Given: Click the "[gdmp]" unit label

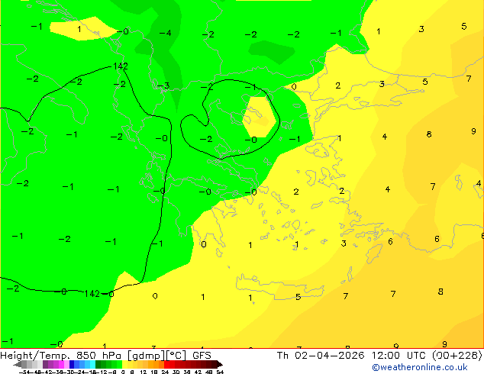Looking at the screenshot, I should pos(147,356).
